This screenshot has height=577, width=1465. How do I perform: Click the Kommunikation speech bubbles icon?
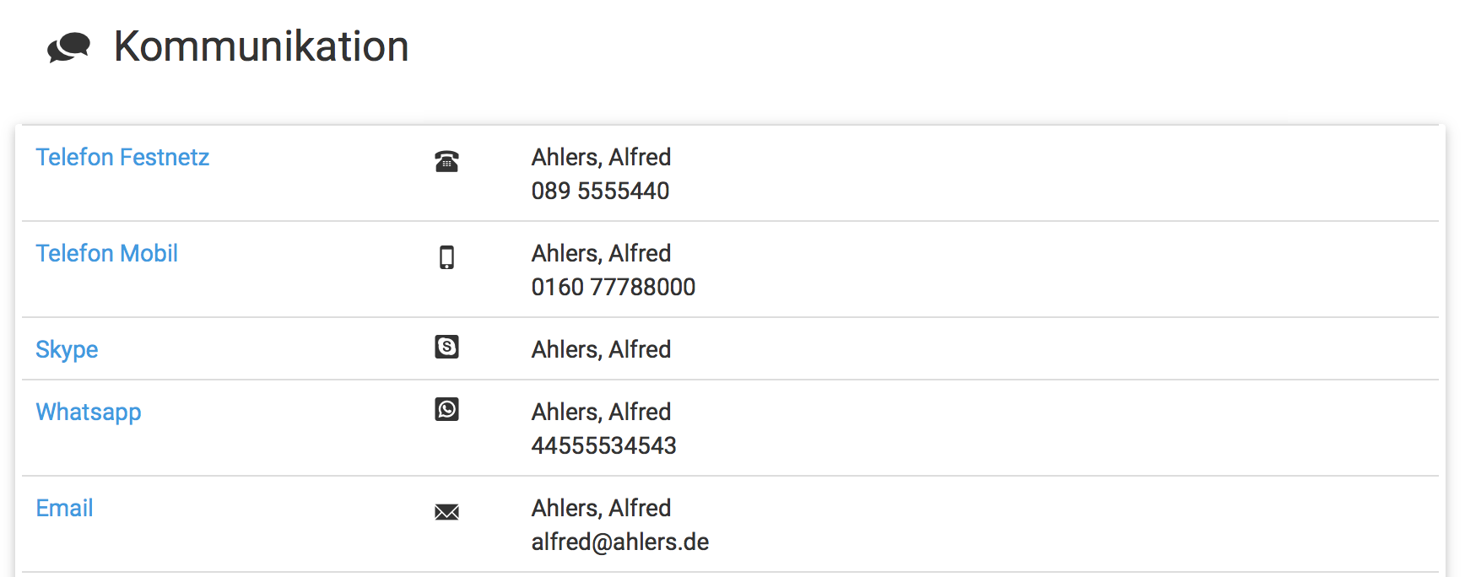tap(68, 47)
